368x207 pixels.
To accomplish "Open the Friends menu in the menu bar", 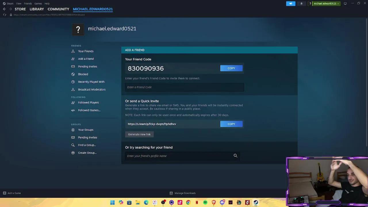I will point(28,3).
